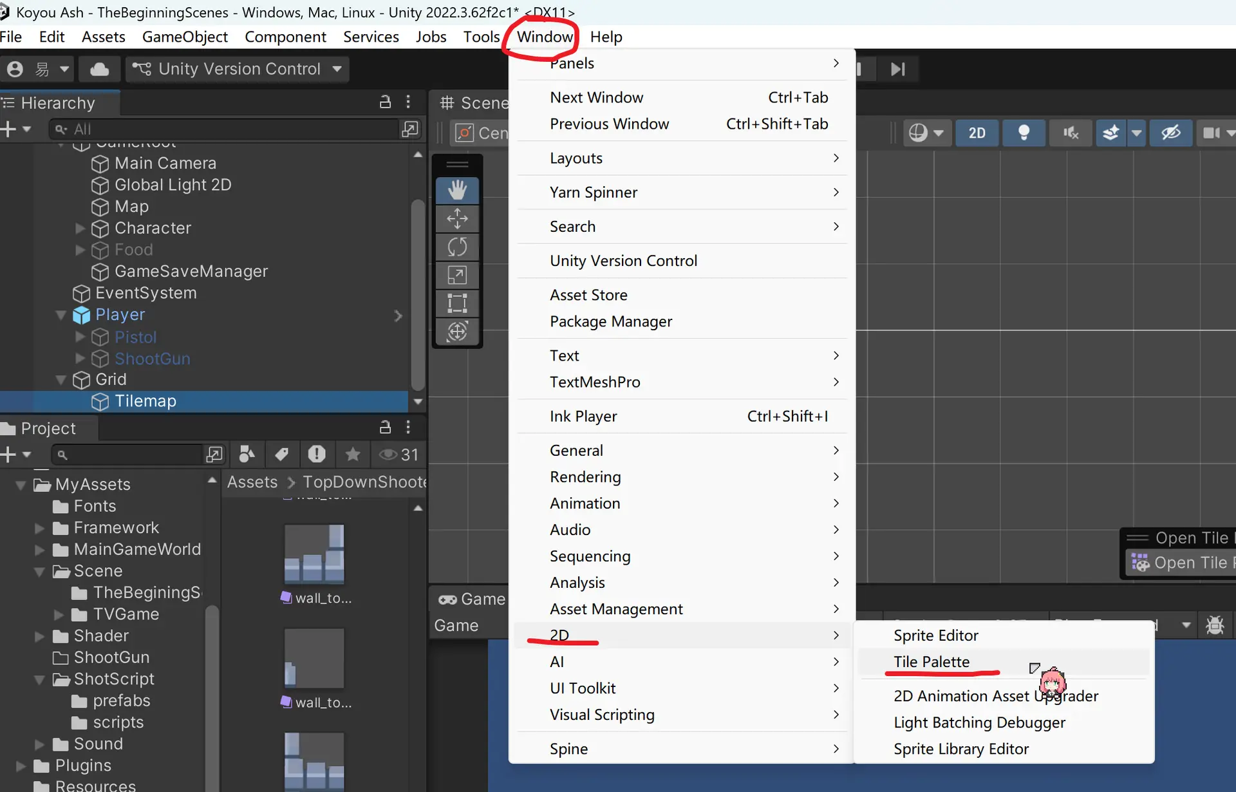The height and width of the screenshot is (792, 1236).
Task: Click Search by Log Type icon in Project
Action: [x=316, y=454]
